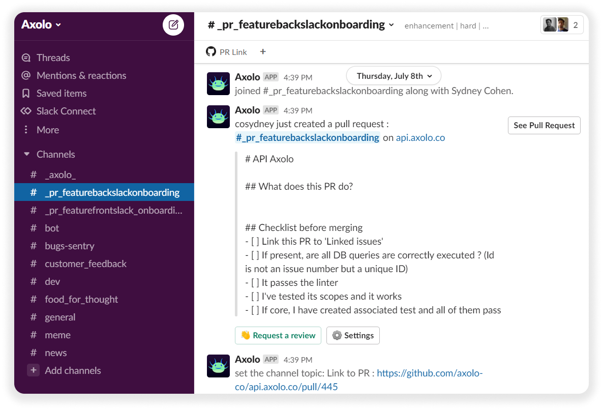Click the APP badge on joined message
Image resolution: width=603 pixels, height=410 pixels.
coord(270,77)
